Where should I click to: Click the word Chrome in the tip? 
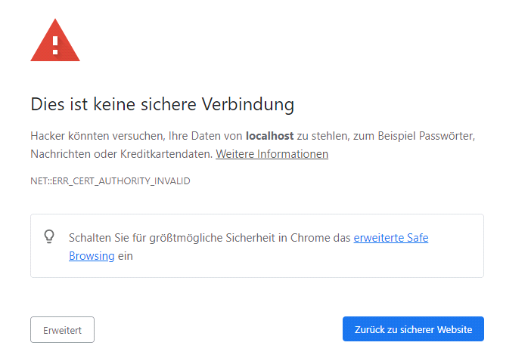point(311,238)
